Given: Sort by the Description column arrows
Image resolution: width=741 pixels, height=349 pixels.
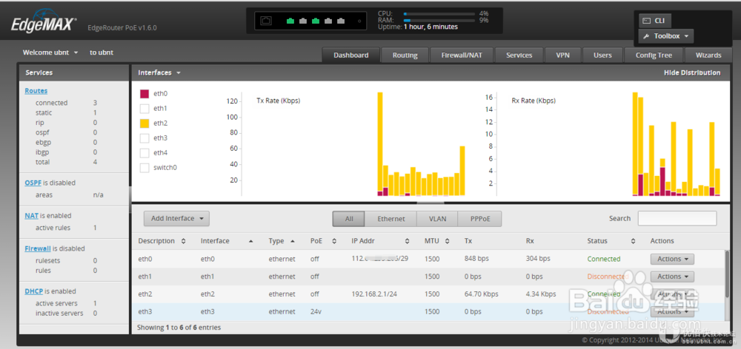Looking at the screenshot, I should [183, 241].
